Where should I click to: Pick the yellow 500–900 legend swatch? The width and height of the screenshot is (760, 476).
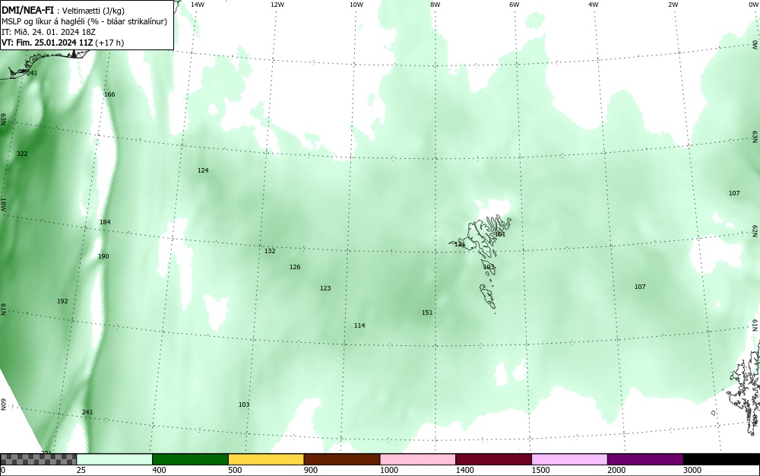pyautogui.click(x=266, y=459)
